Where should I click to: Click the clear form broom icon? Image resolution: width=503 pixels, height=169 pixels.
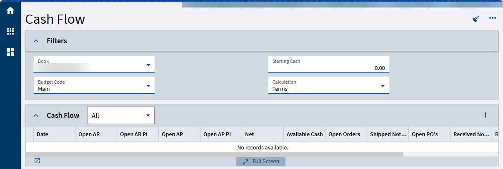(x=476, y=19)
